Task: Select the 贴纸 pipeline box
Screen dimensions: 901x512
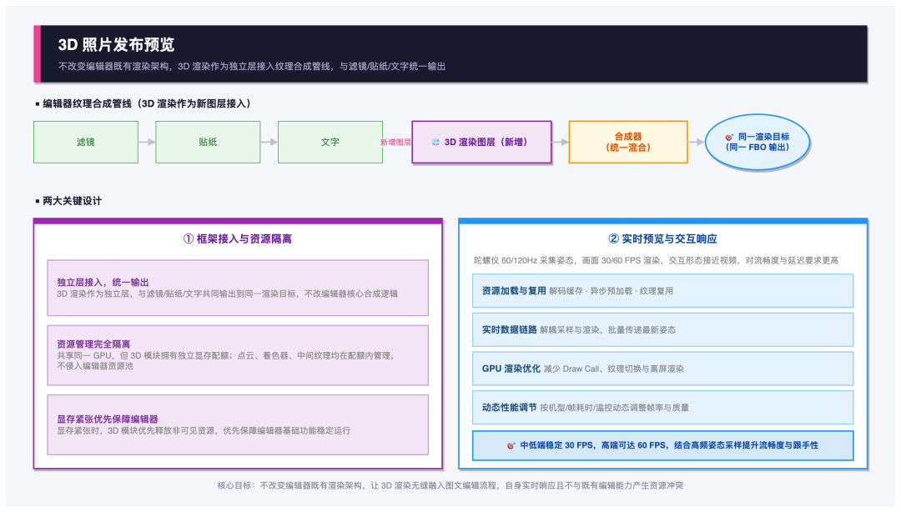Action: pos(208,142)
